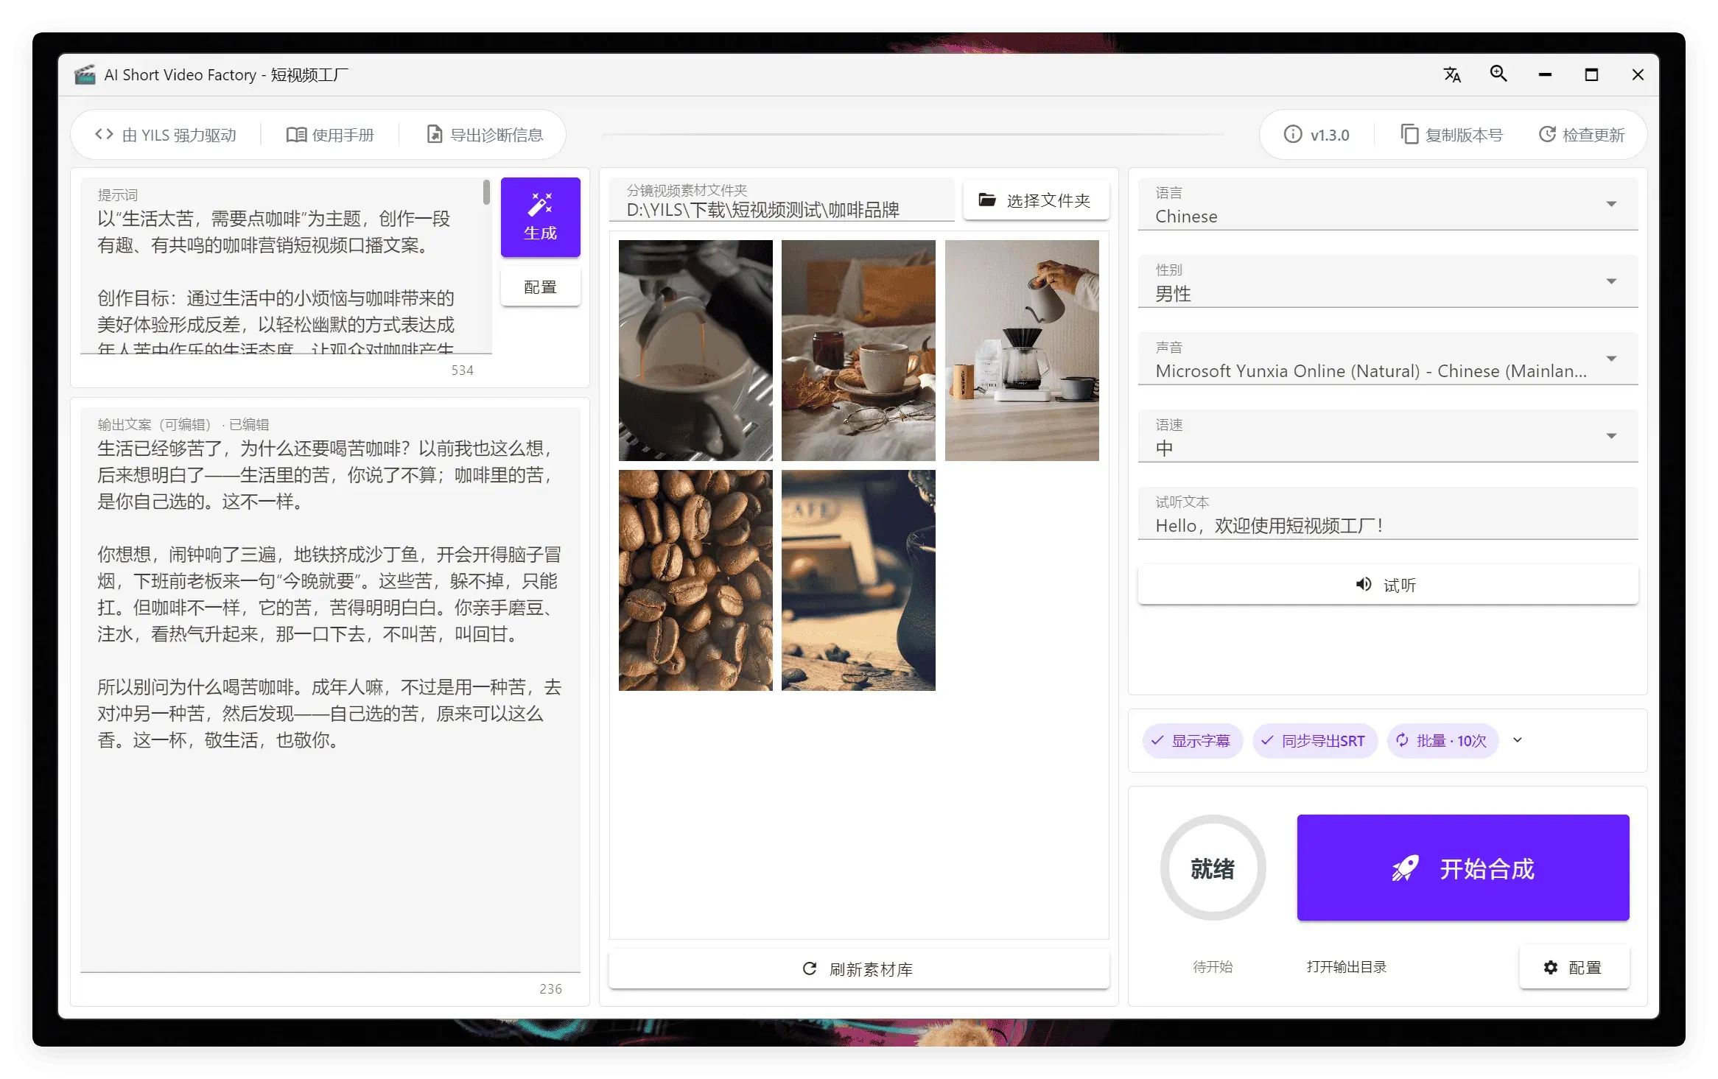The width and height of the screenshot is (1718, 1079).
Task: Select the espresso machine pouring thumbnail
Action: [x=695, y=351]
